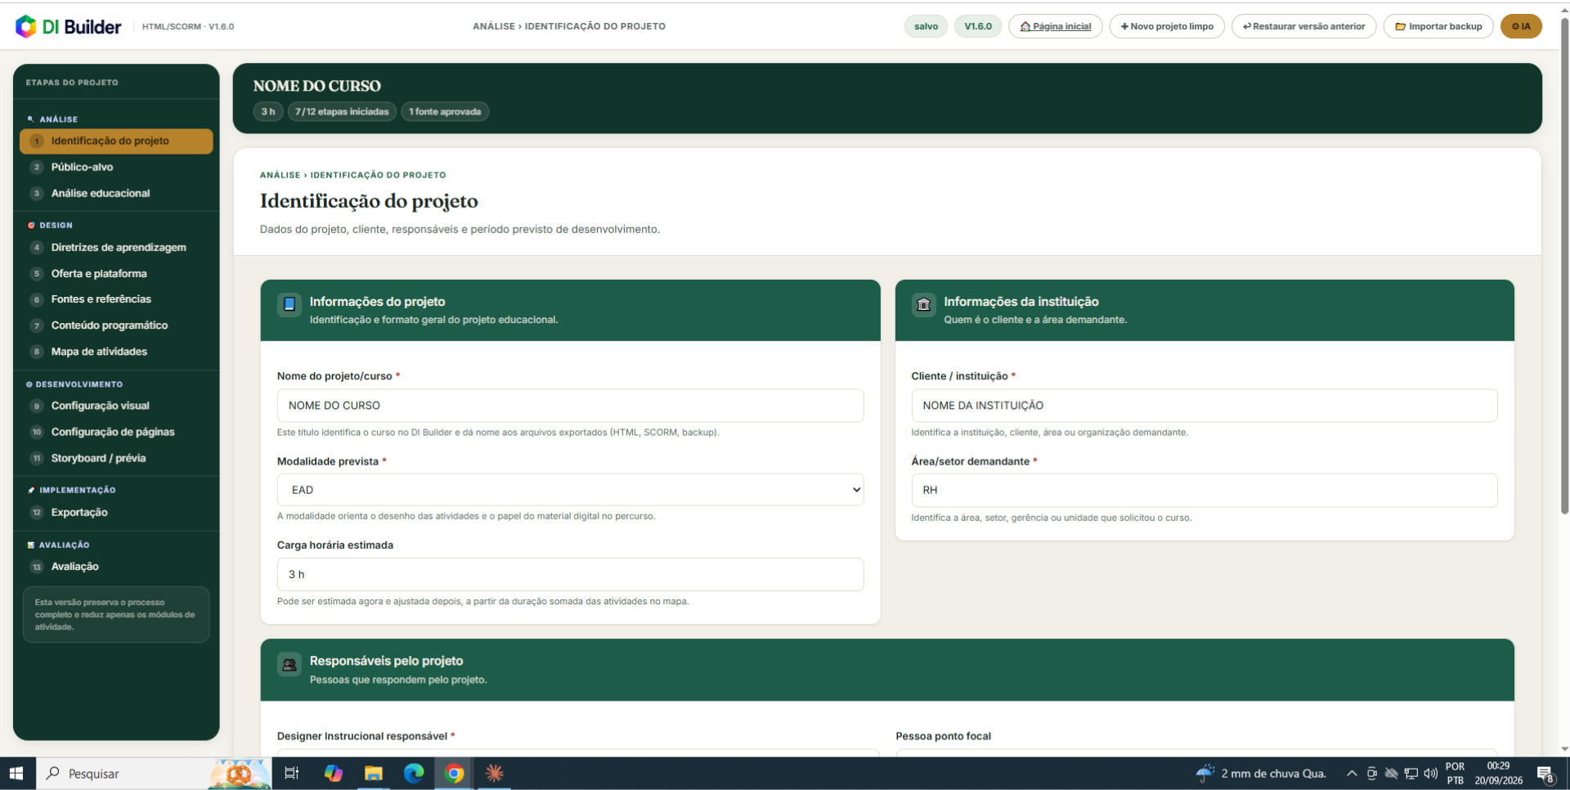Launch Microsoft Edge from taskbar
The image size is (1570, 790).
pos(414,774)
